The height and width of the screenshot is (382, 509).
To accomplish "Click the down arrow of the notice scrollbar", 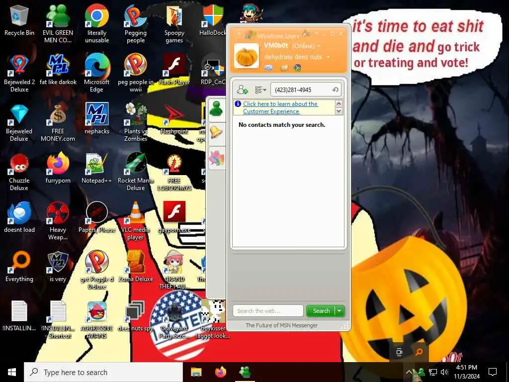I will tap(339, 111).
